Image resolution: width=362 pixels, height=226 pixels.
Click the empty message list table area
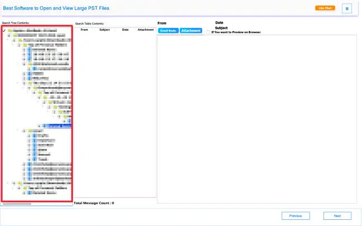(115, 112)
